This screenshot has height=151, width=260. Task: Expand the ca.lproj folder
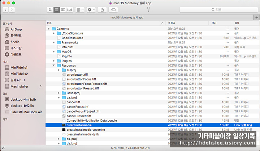coord(59,97)
